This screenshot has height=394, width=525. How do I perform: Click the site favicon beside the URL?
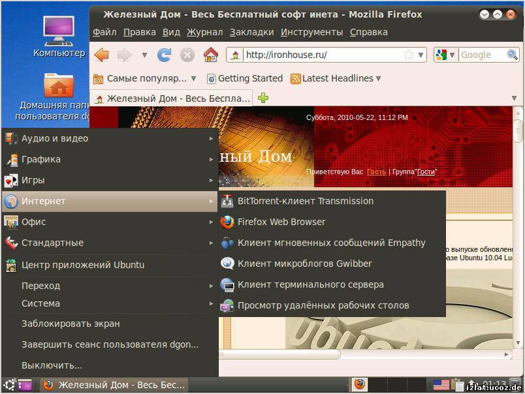pyautogui.click(x=235, y=55)
